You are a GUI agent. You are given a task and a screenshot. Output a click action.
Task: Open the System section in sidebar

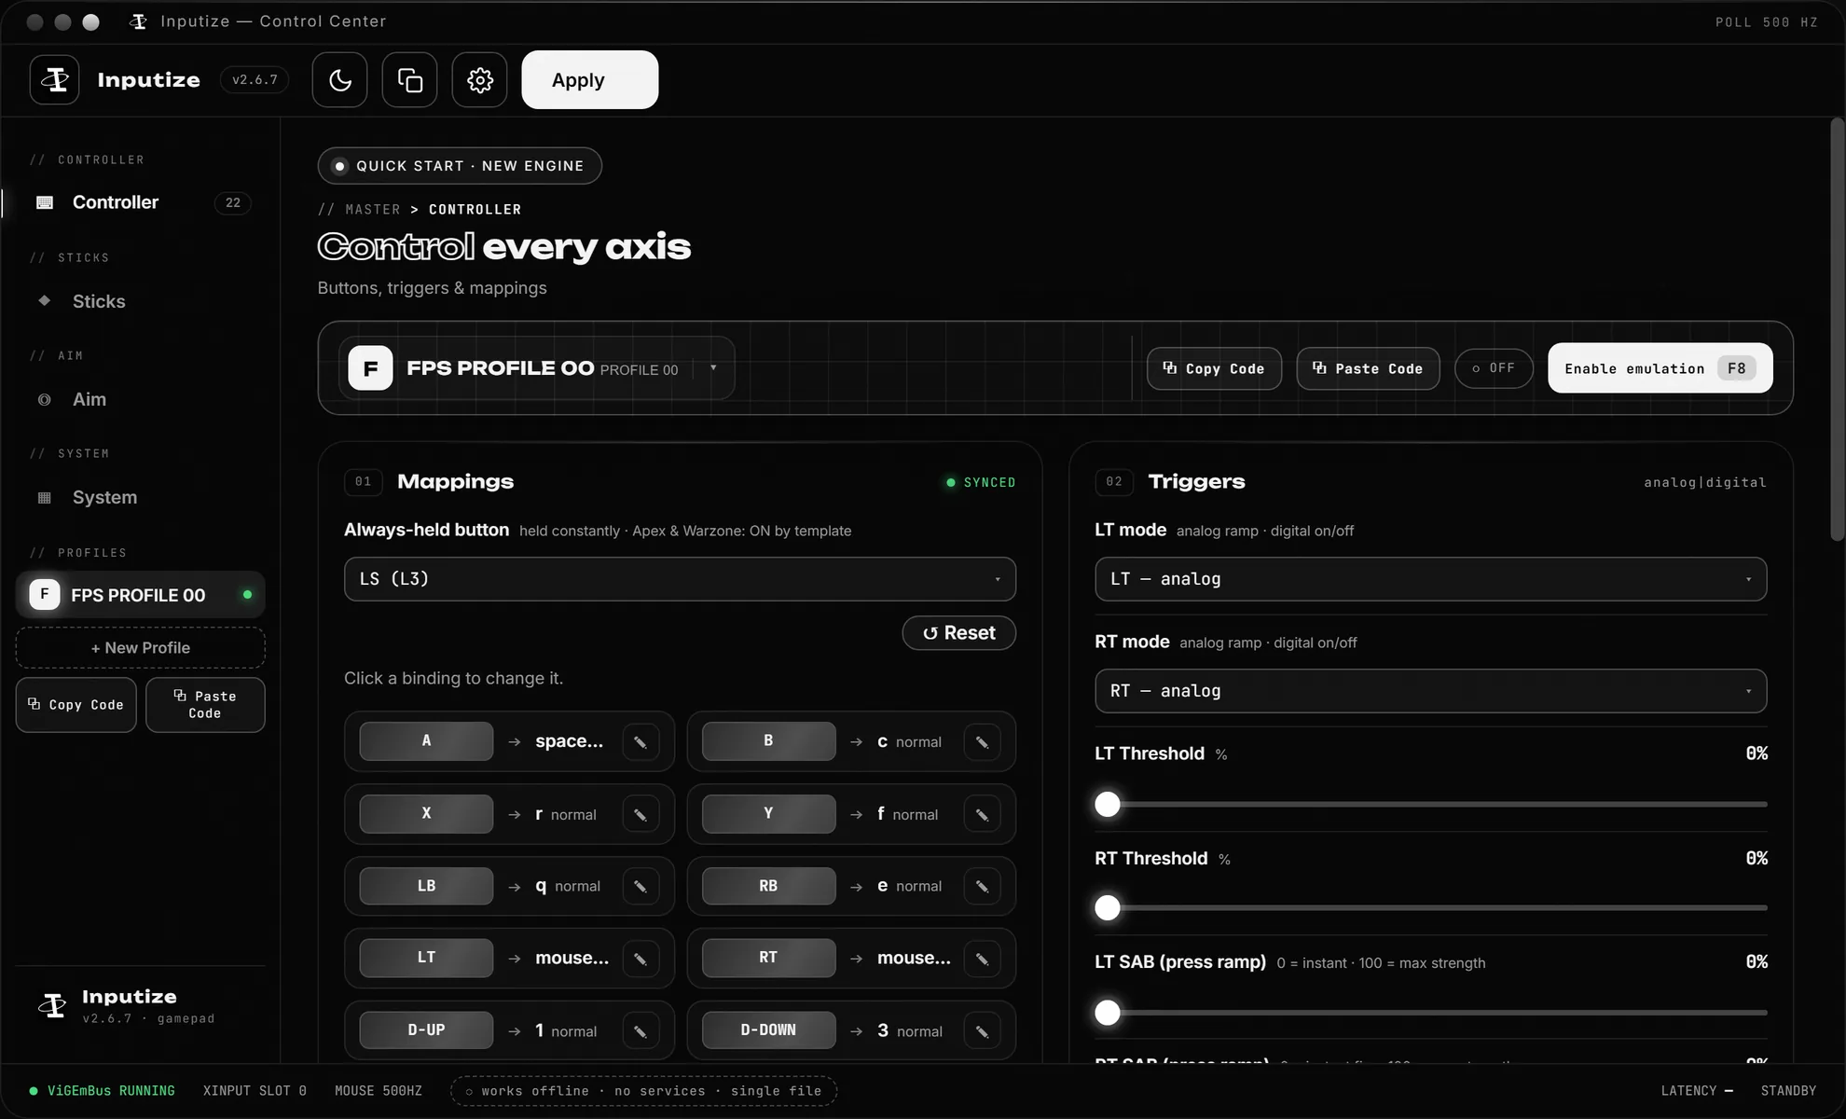pos(140,498)
